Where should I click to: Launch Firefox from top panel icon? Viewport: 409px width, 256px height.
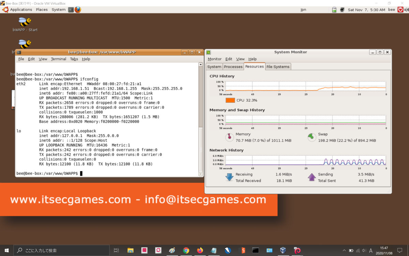point(78,10)
